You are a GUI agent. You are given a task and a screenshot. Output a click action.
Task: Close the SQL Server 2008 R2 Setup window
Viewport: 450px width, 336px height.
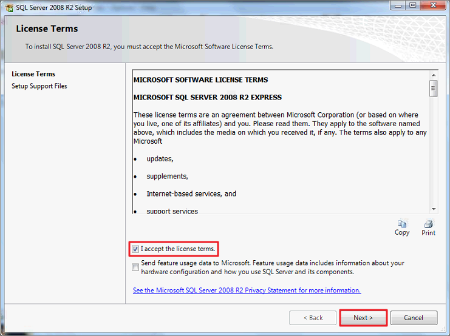[434, 5]
